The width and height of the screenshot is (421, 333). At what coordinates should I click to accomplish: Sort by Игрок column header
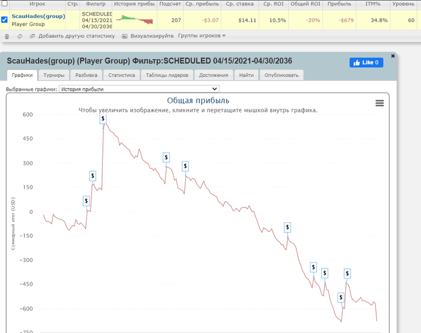[37, 4]
